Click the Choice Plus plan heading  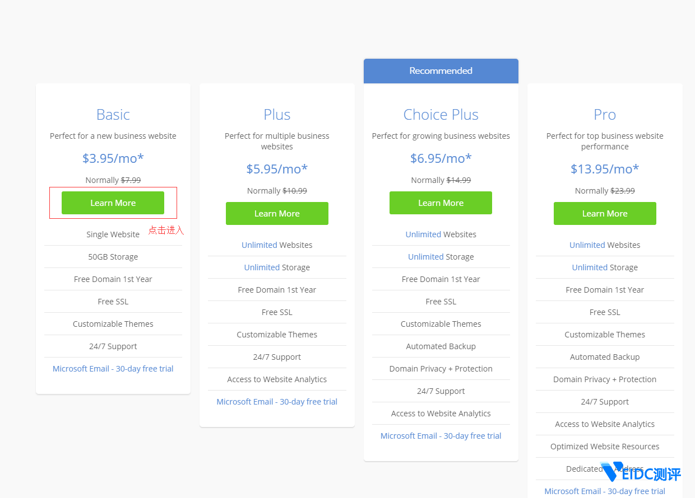(x=441, y=115)
